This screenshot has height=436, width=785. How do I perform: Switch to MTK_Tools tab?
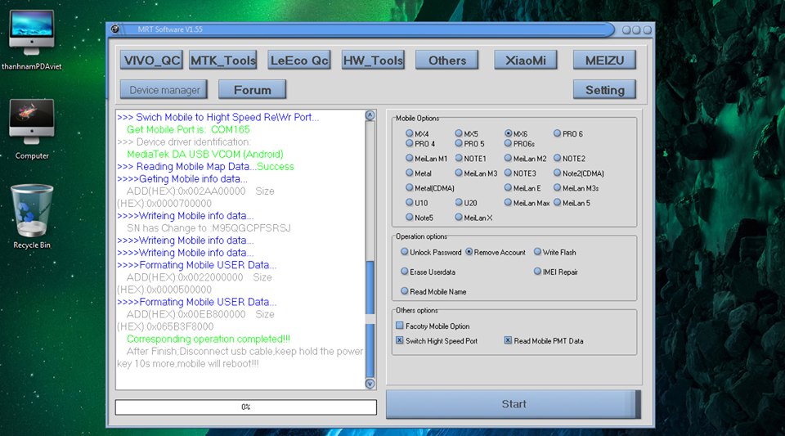point(223,60)
